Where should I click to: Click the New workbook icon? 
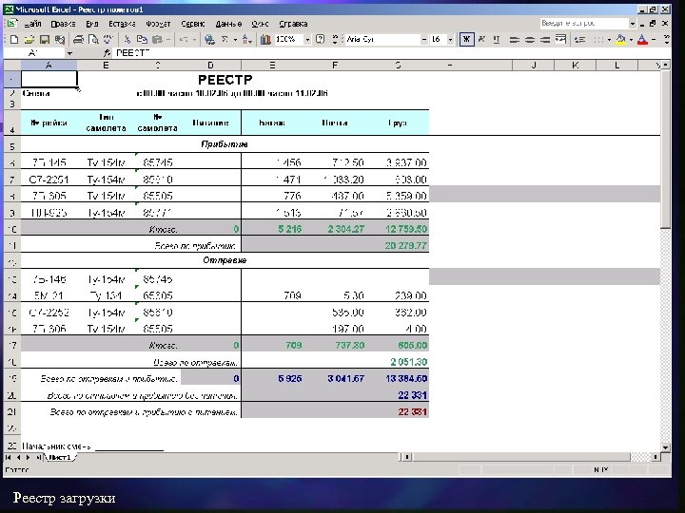pos(14,40)
